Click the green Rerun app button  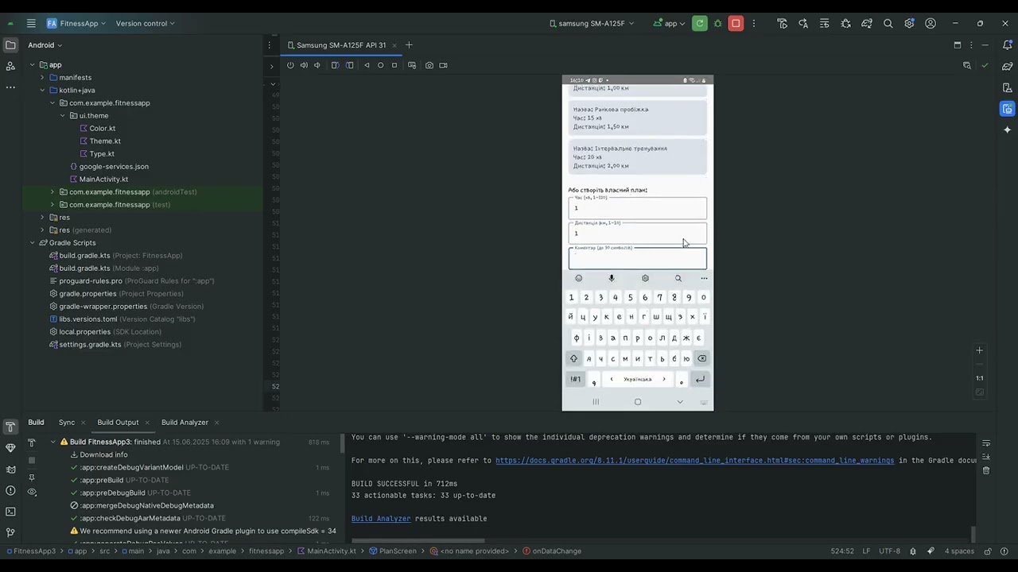(699, 23)
